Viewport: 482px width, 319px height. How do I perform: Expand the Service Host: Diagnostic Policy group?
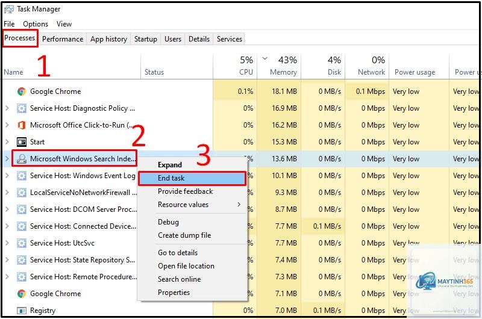[7, 108]
